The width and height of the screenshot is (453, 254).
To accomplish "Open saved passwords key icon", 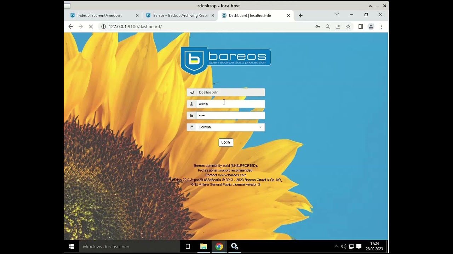I will 317,26.
